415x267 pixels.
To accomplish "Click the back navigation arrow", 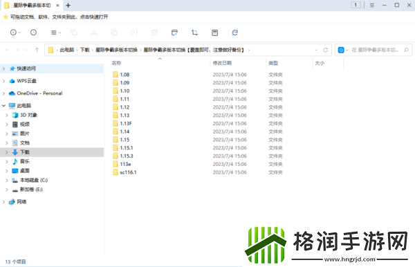I will click(x=7, y=50).
